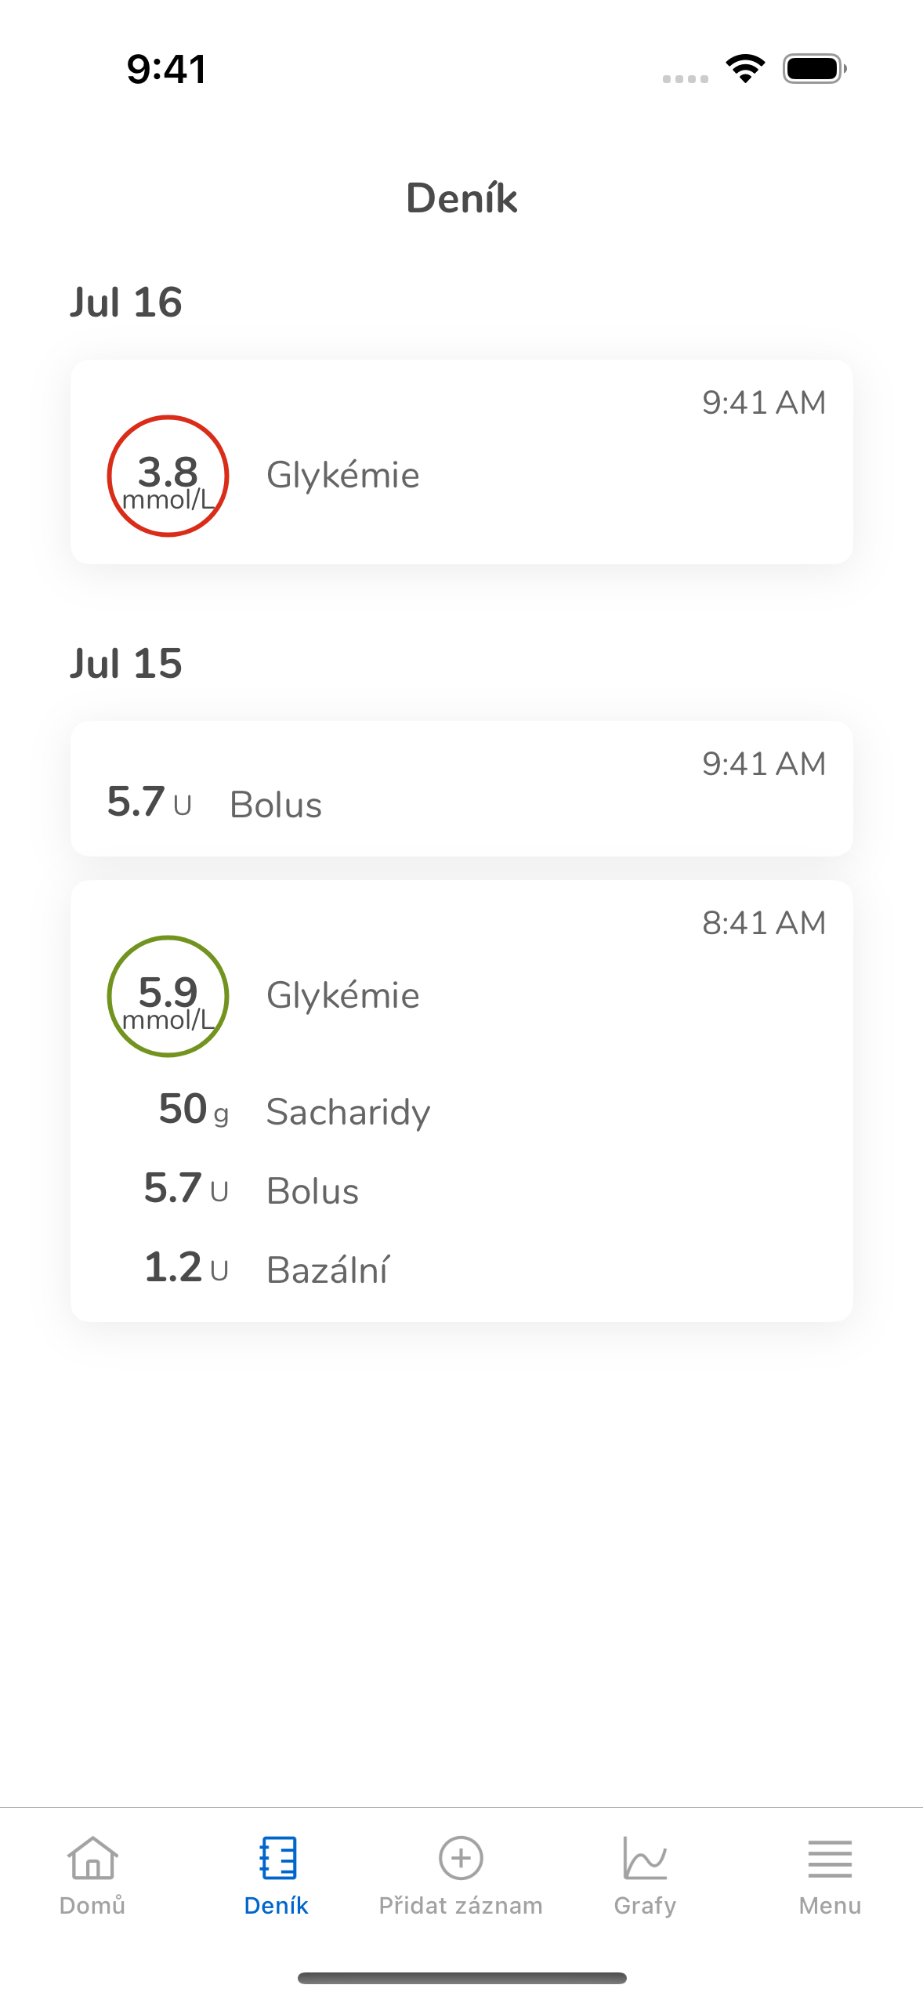Open the Grafy chart icon
Viewport: 923px width, 2003px height.
pos(645,1857)
